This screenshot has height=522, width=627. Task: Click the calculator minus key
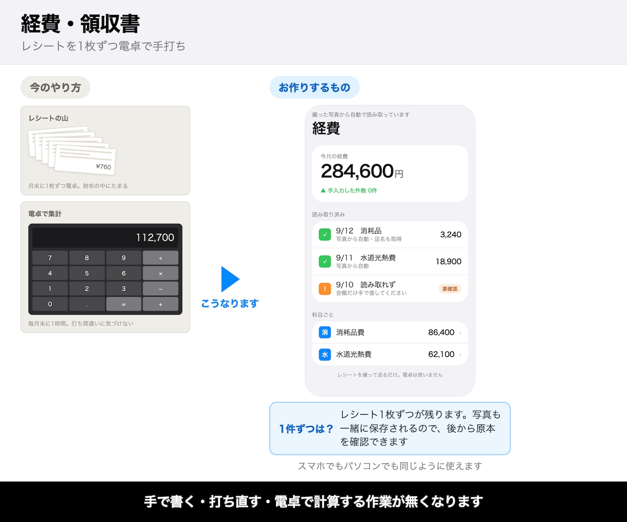pyautogui.click(x=161, y=289)
